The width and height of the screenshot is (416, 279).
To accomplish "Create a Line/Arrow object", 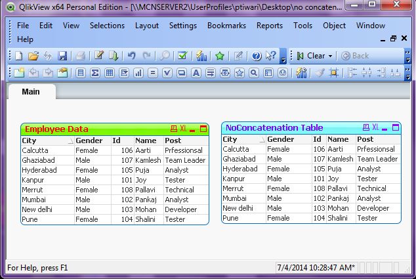I will [211, 73].
